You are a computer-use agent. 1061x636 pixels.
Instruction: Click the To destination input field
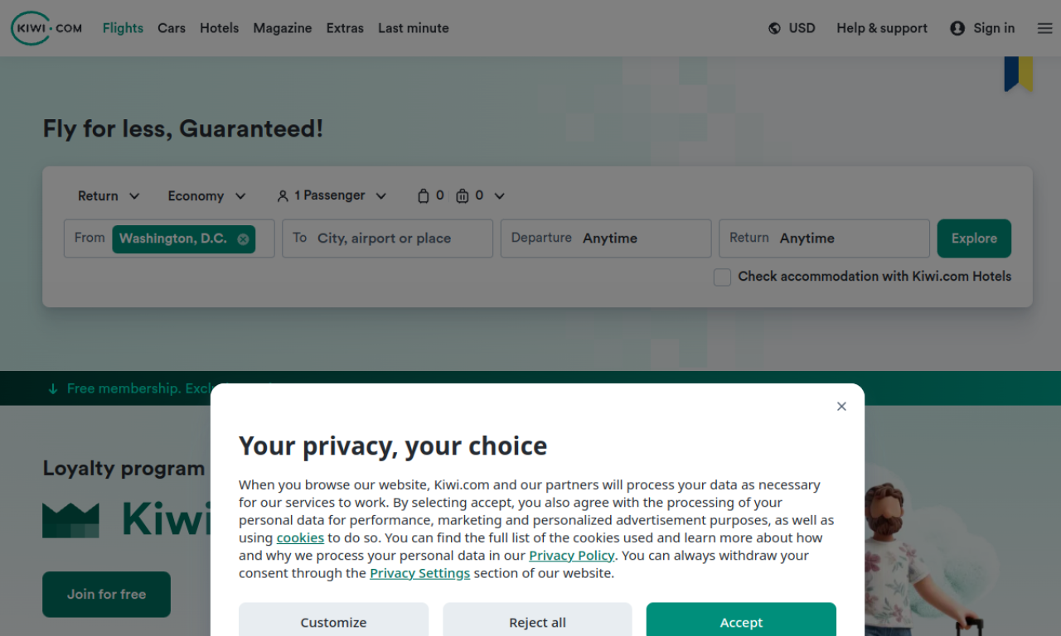387,238
